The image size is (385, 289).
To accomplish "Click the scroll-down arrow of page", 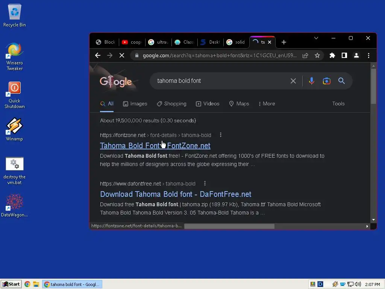I will (373, 220).
